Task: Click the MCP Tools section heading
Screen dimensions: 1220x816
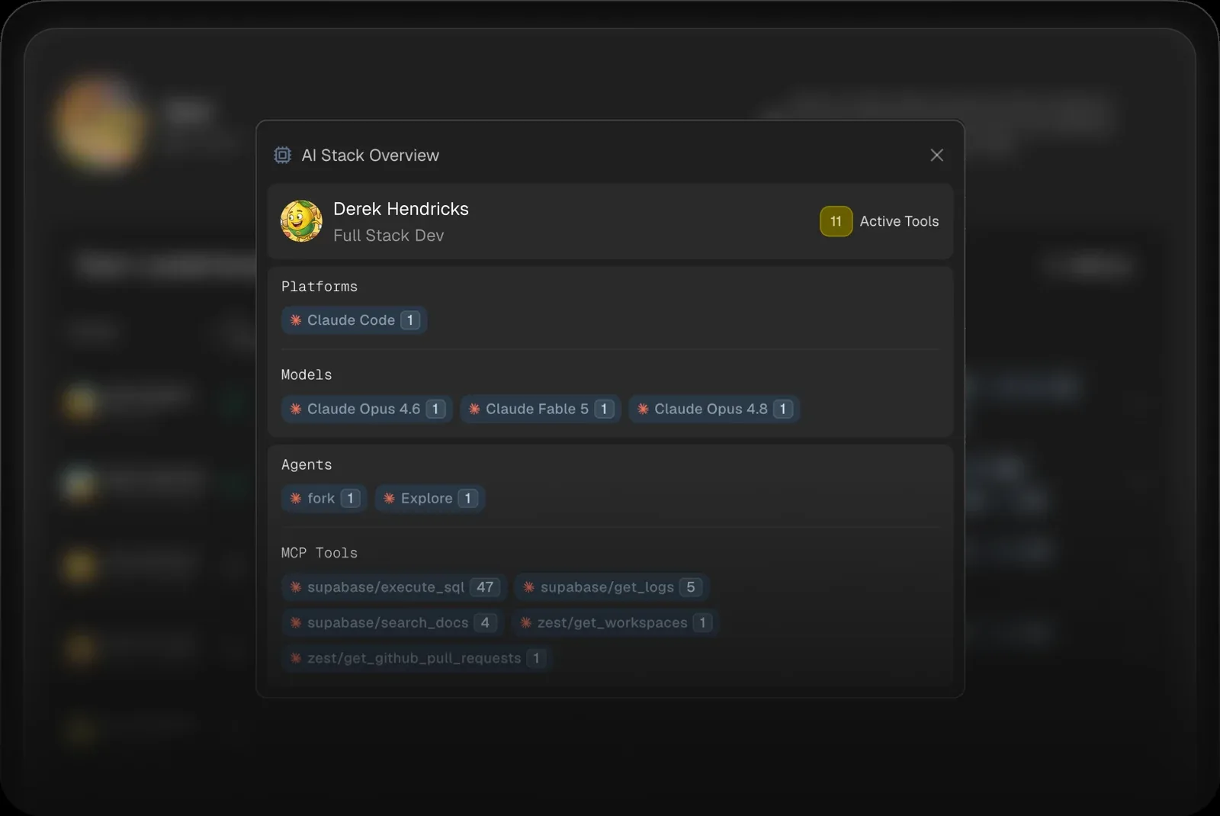Action: pos(319,553)
